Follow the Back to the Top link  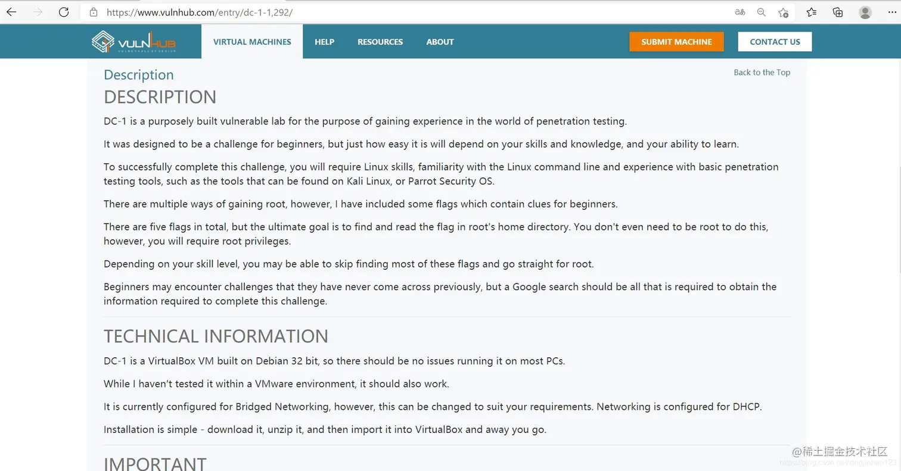pyautogui.click(x=762, y=72)
